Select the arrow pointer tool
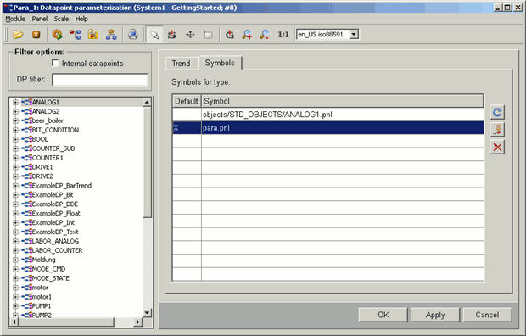 point(154,34)
